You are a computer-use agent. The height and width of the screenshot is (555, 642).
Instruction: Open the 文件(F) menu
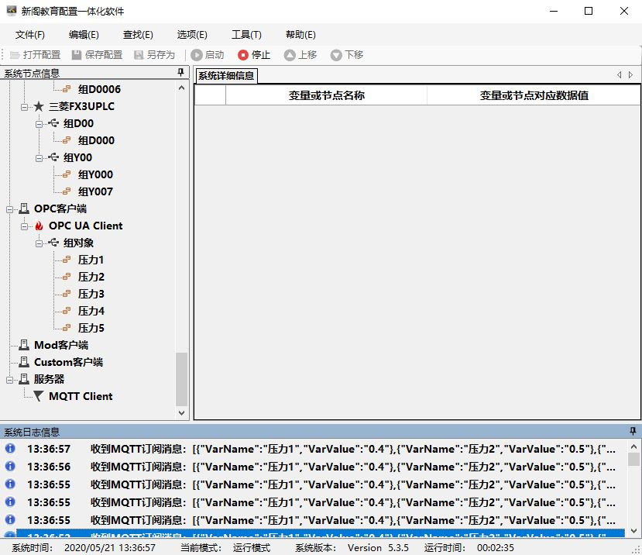tap(30, 35)
